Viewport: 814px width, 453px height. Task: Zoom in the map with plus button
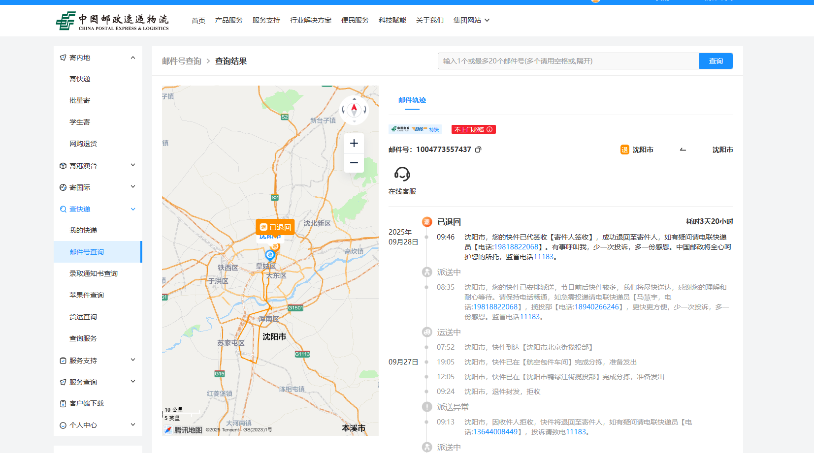pyautogui.click(x=354, y=143)
